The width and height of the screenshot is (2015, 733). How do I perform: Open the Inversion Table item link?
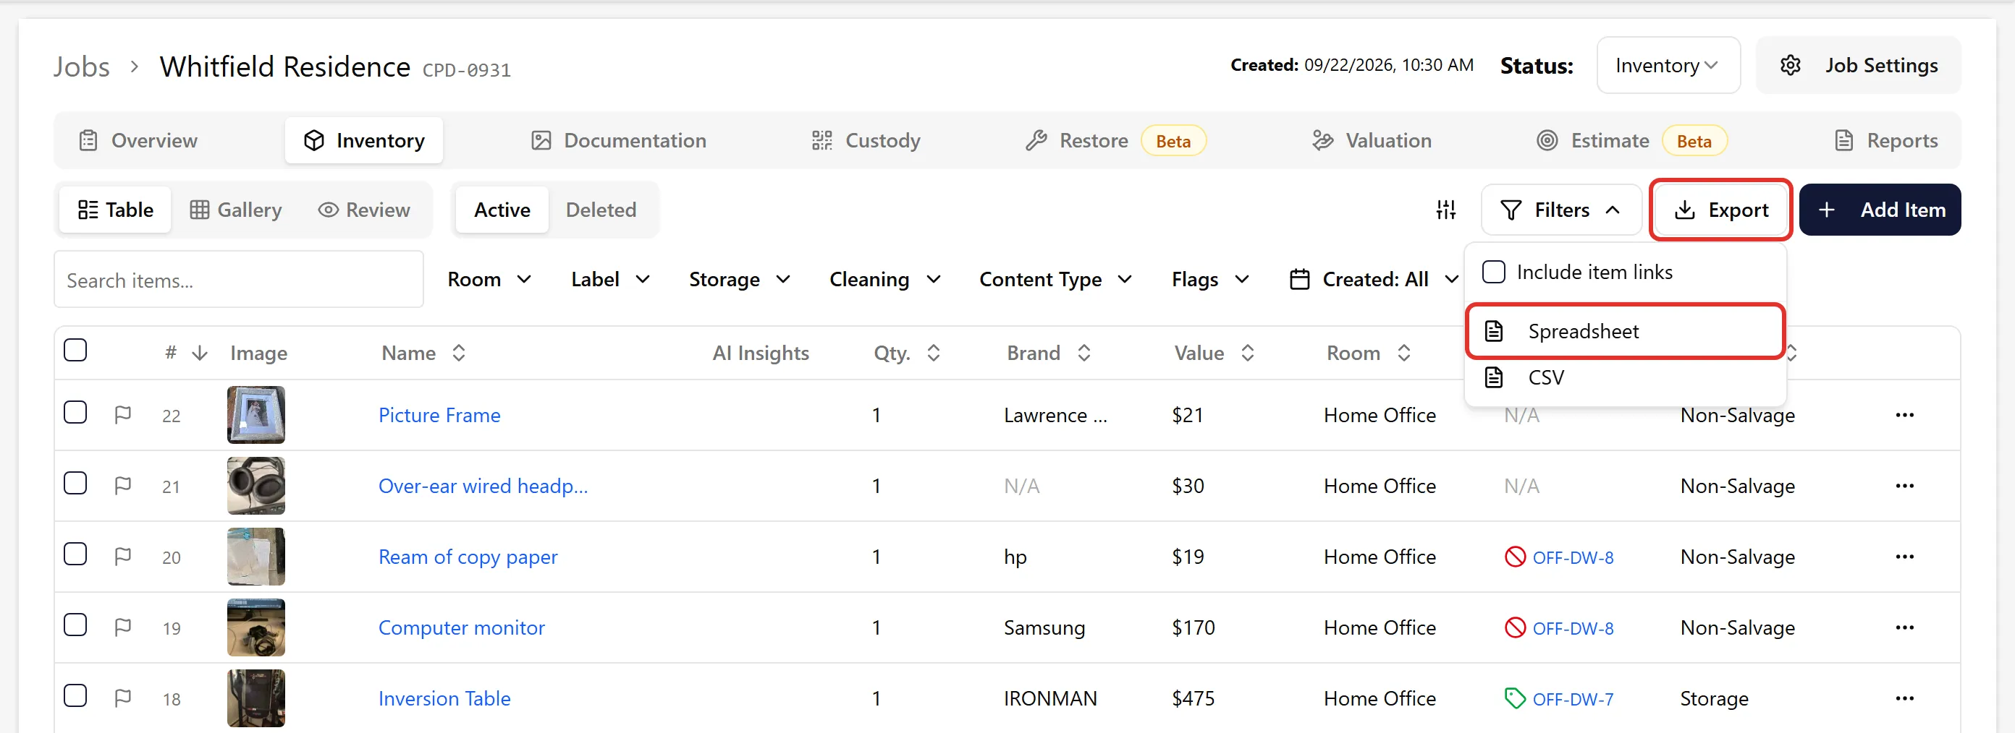(x=444, y=698)
